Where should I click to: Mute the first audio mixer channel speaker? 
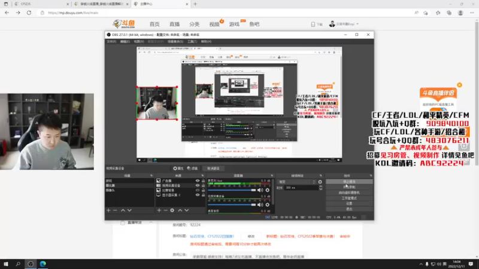(x=260, y=190)
